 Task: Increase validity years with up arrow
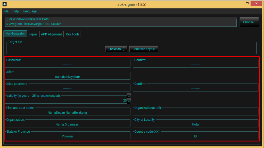129,96
